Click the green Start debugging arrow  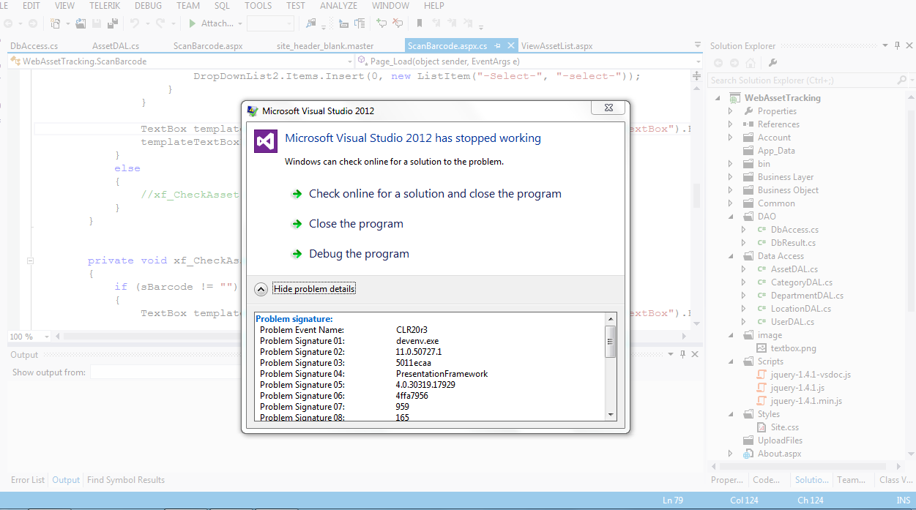pyautogui.click(x=192, y=23)
